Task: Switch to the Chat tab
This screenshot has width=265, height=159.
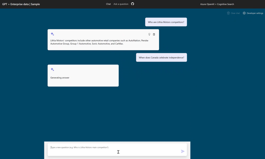Action: [x=108, y=4]
